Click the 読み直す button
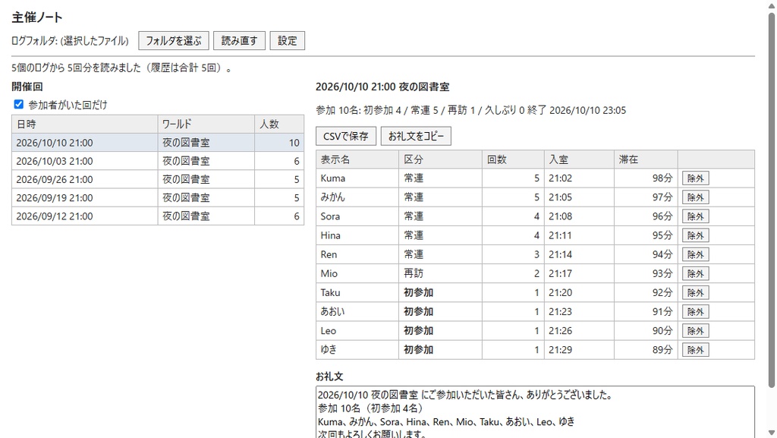 239,41
